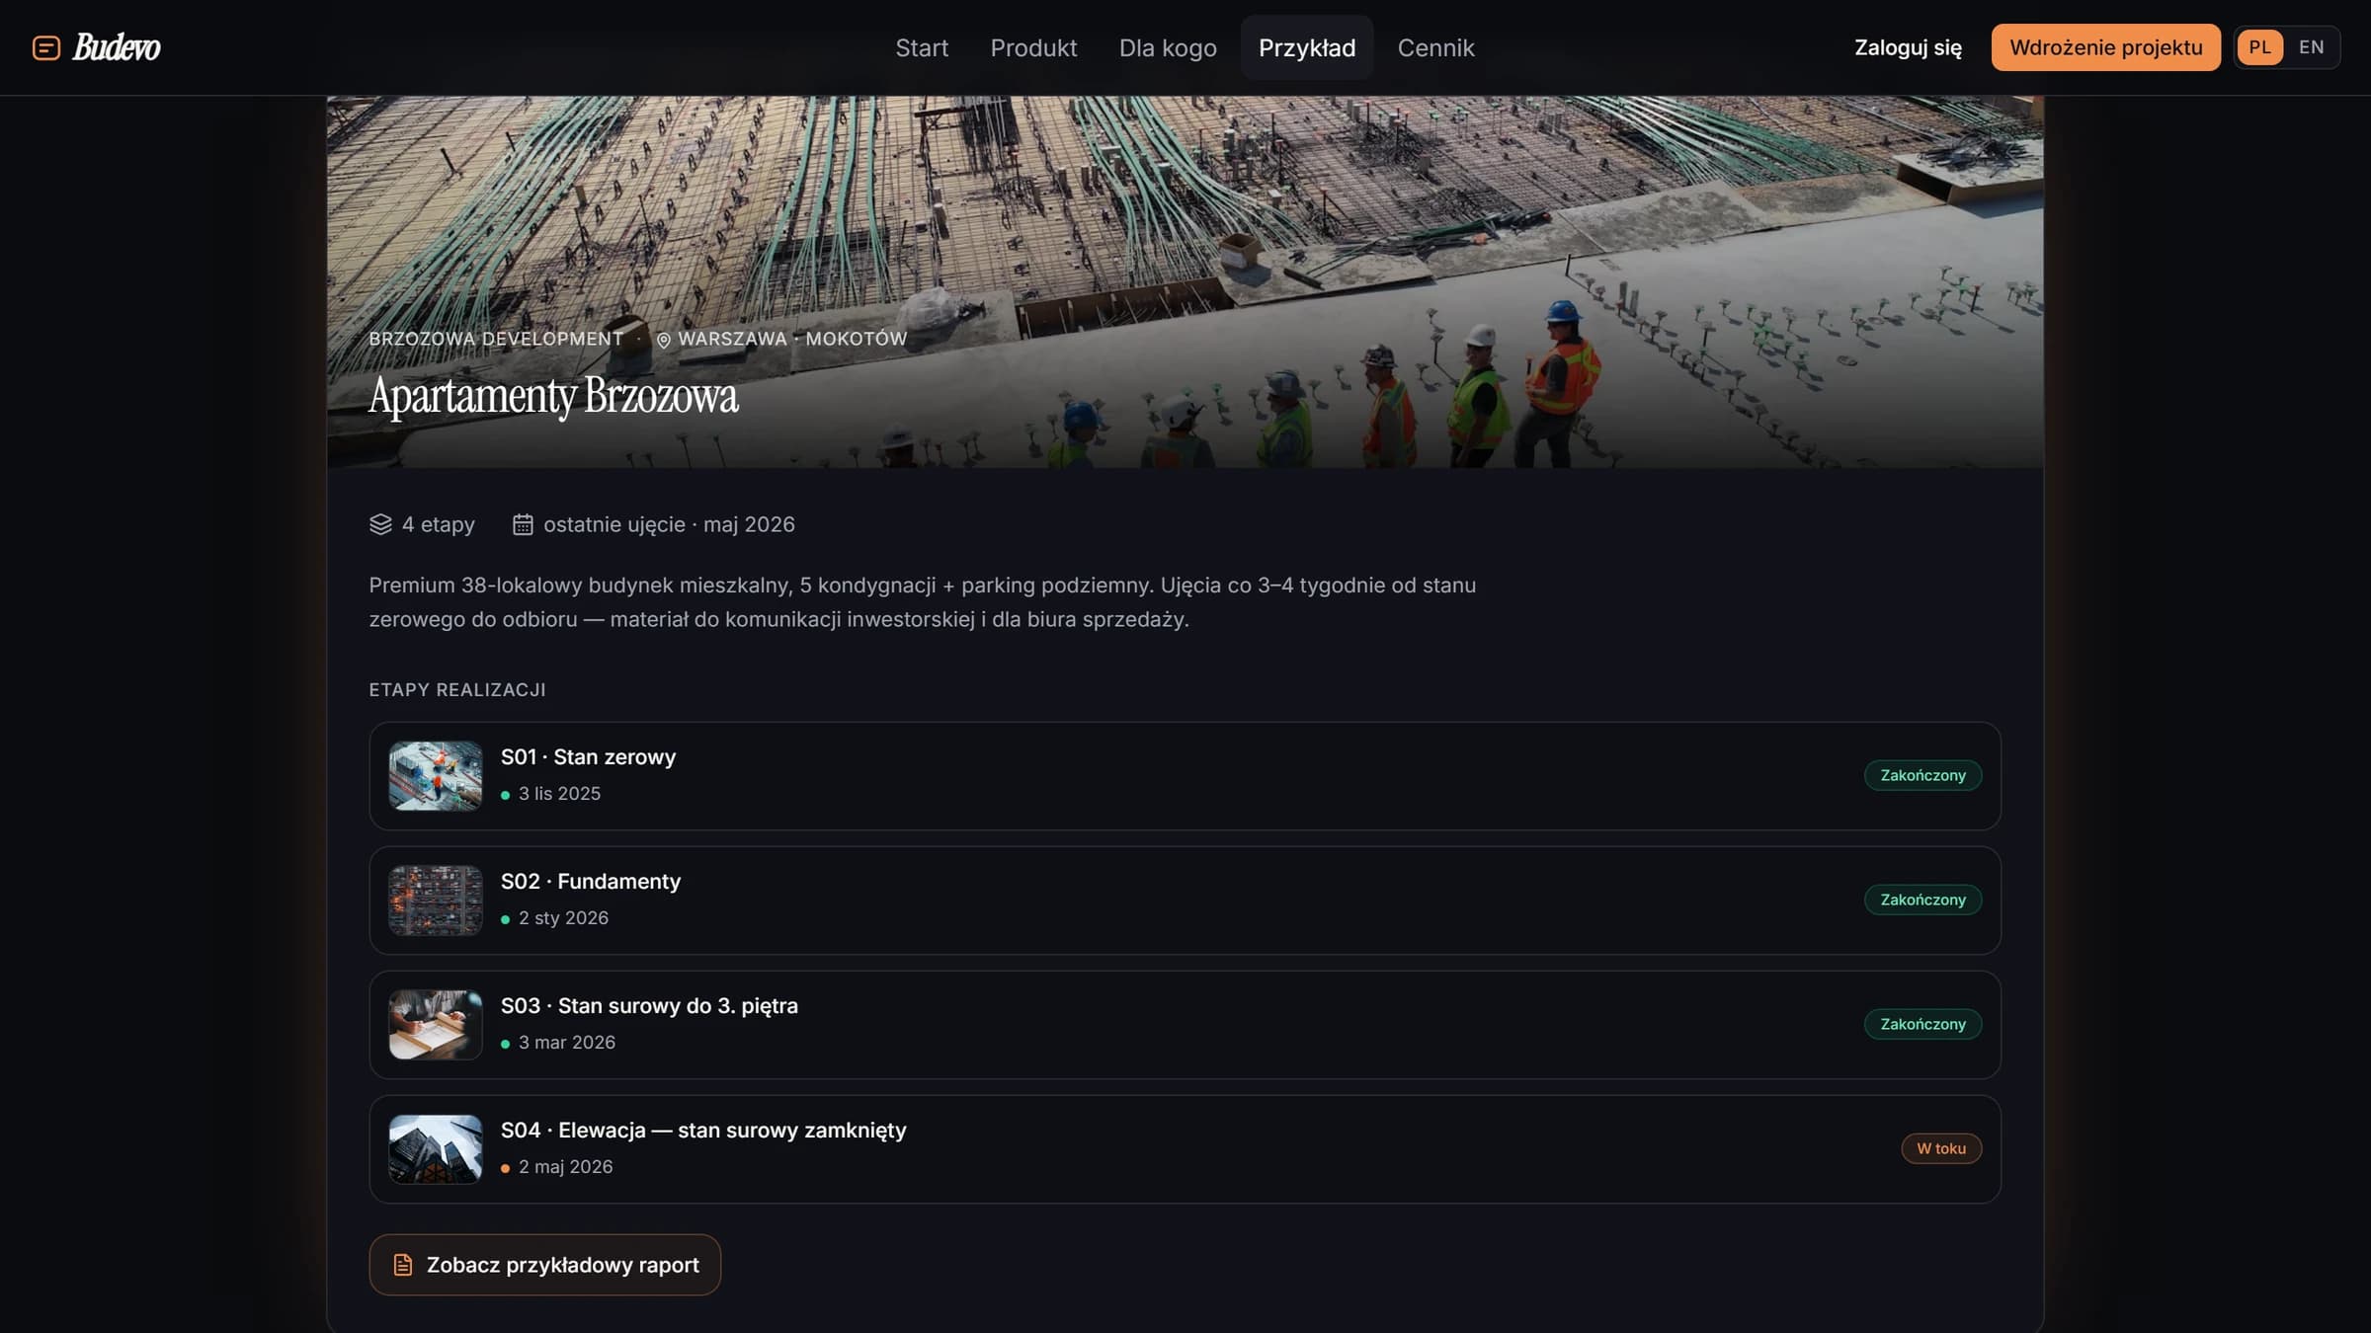Open the S03 Stan surowy thumbnail
This screenshot has height=1333, width=2371.
tap(436, 1025)
